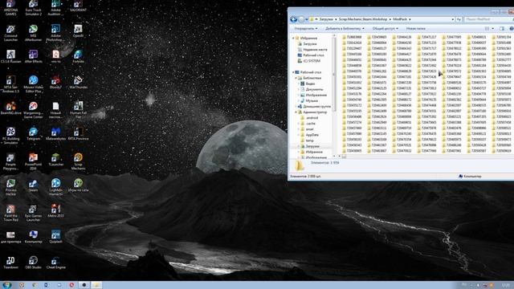Open the Упорядочить dropdown menu

point(305,29)
